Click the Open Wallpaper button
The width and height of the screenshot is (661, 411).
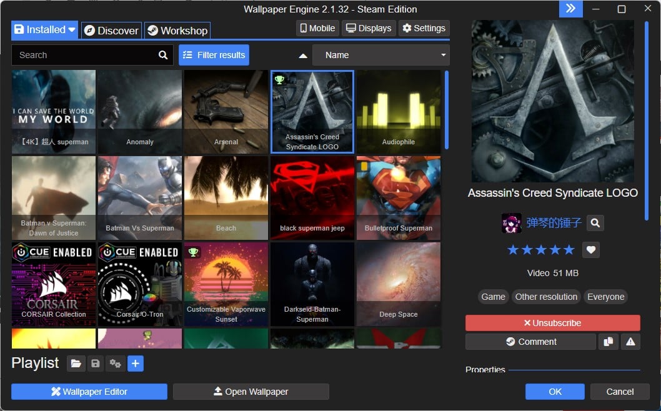(x=251, y=392)
